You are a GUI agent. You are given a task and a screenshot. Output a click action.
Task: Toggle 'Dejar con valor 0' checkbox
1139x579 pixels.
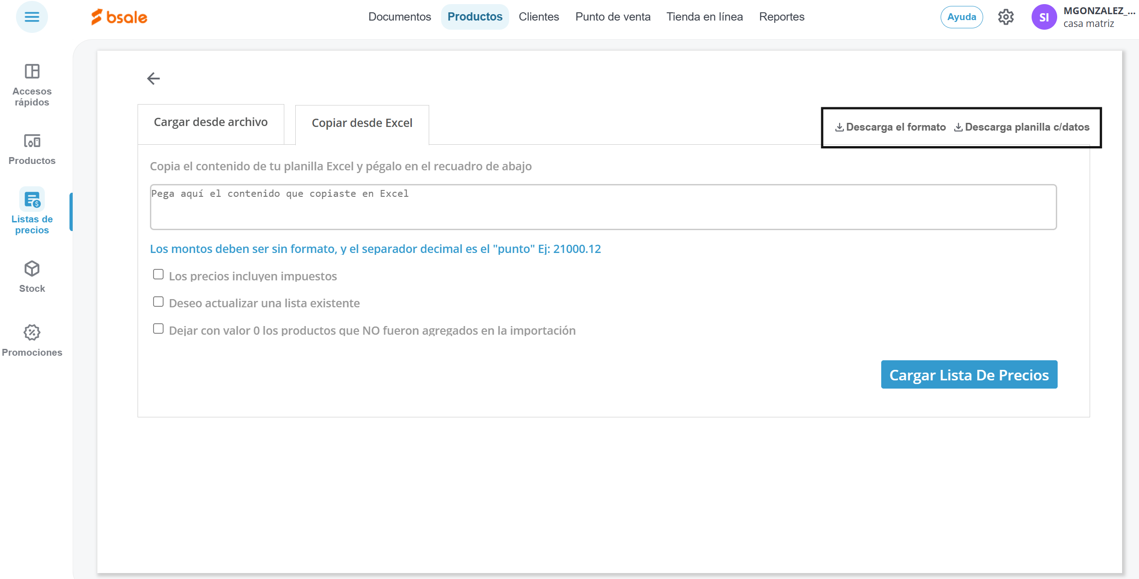[x=158, y=329]
